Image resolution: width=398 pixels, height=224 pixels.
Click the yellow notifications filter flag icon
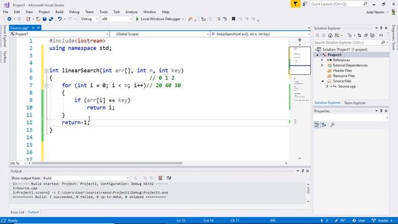pos(295,4)
